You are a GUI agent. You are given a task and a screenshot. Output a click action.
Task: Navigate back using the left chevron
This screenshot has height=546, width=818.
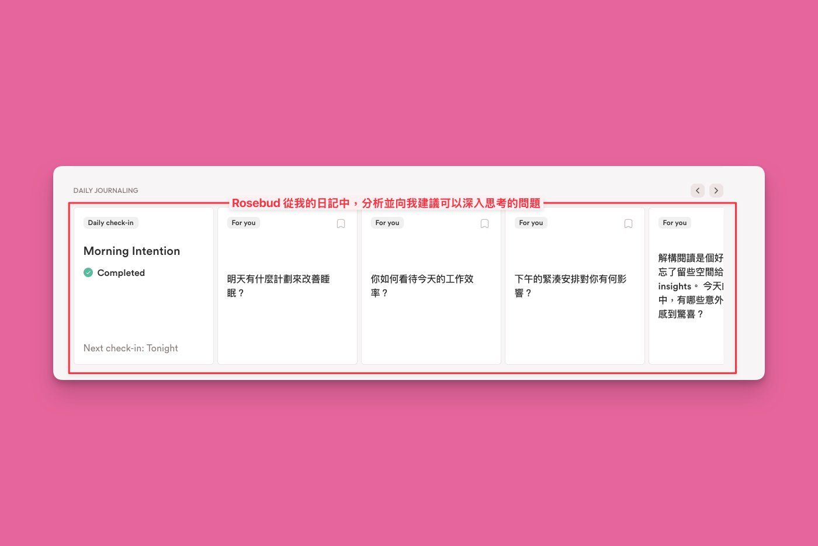[x=698, y=190]
